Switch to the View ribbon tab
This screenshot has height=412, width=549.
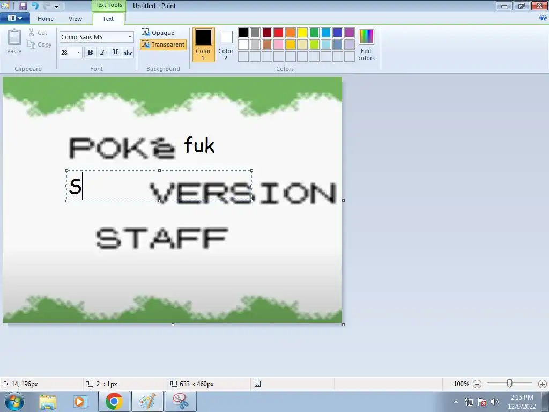tap(75, 19)
